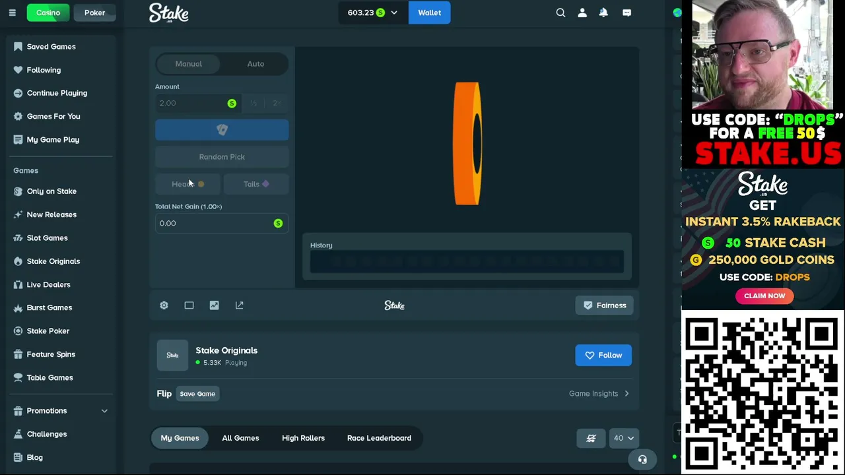Click the Random Pick button
Screen dimensions: 845x475
coord(222,157)
